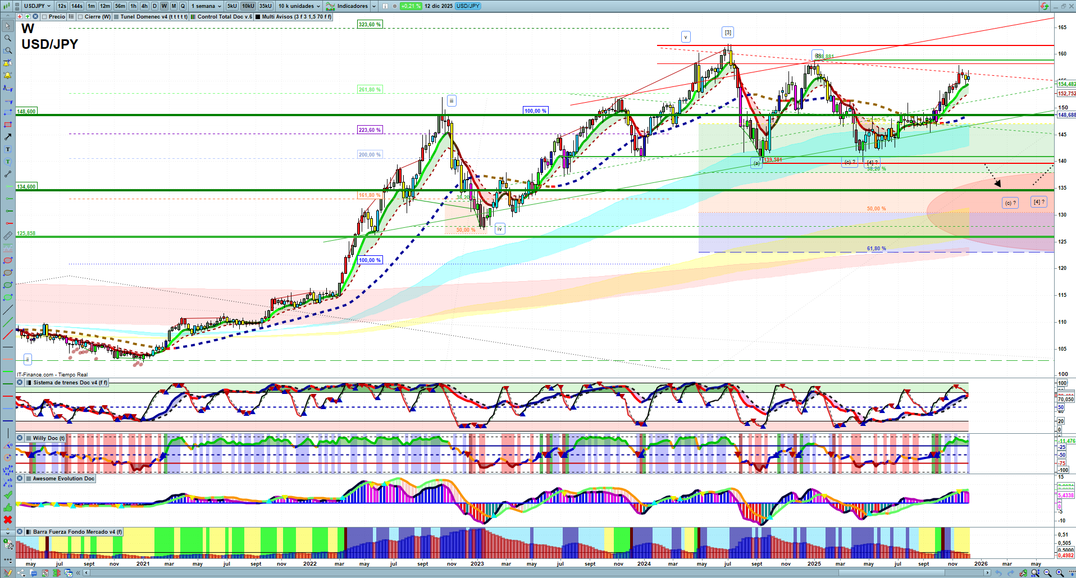Click the Tunel Domenec v4 color swatch
Image resolution: width=1076 pixels, height=578 pixels.
click(116, 17)
